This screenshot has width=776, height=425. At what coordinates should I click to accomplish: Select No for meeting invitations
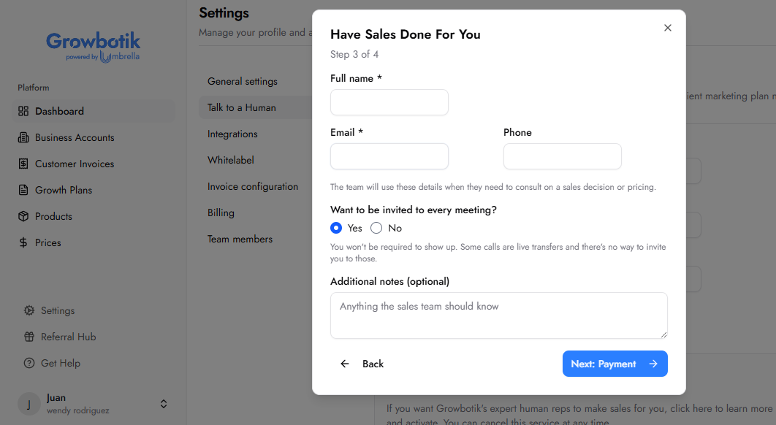376,228
